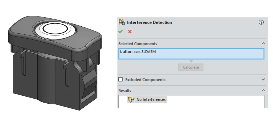Enable the Excluded Components checkbox

point(121,79)
